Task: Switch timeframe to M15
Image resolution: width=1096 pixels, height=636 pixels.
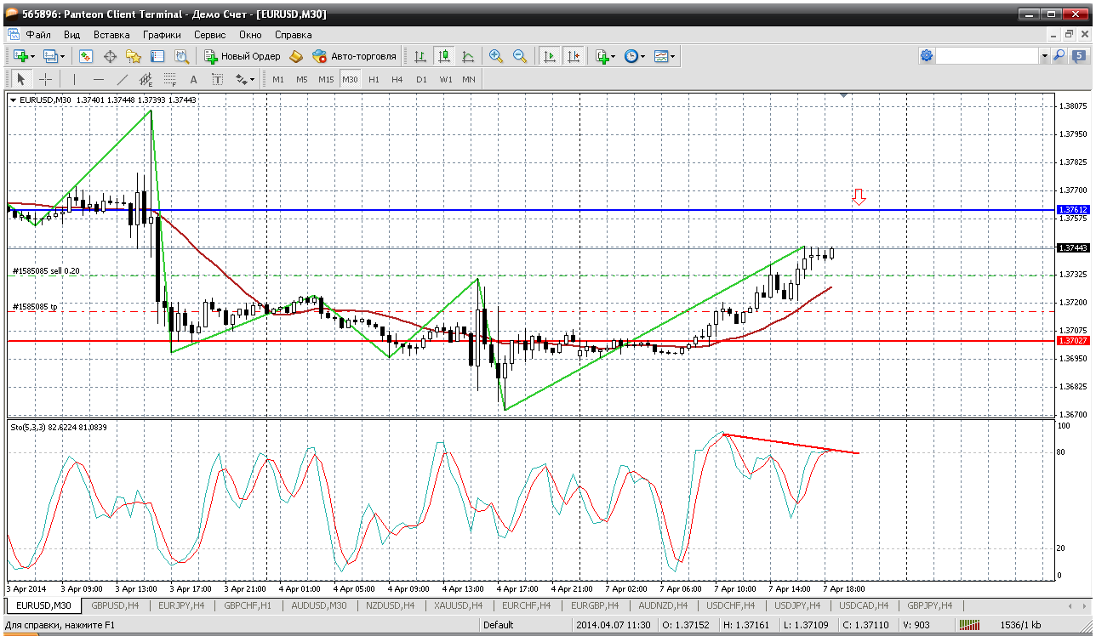Action: coord(326,79)
